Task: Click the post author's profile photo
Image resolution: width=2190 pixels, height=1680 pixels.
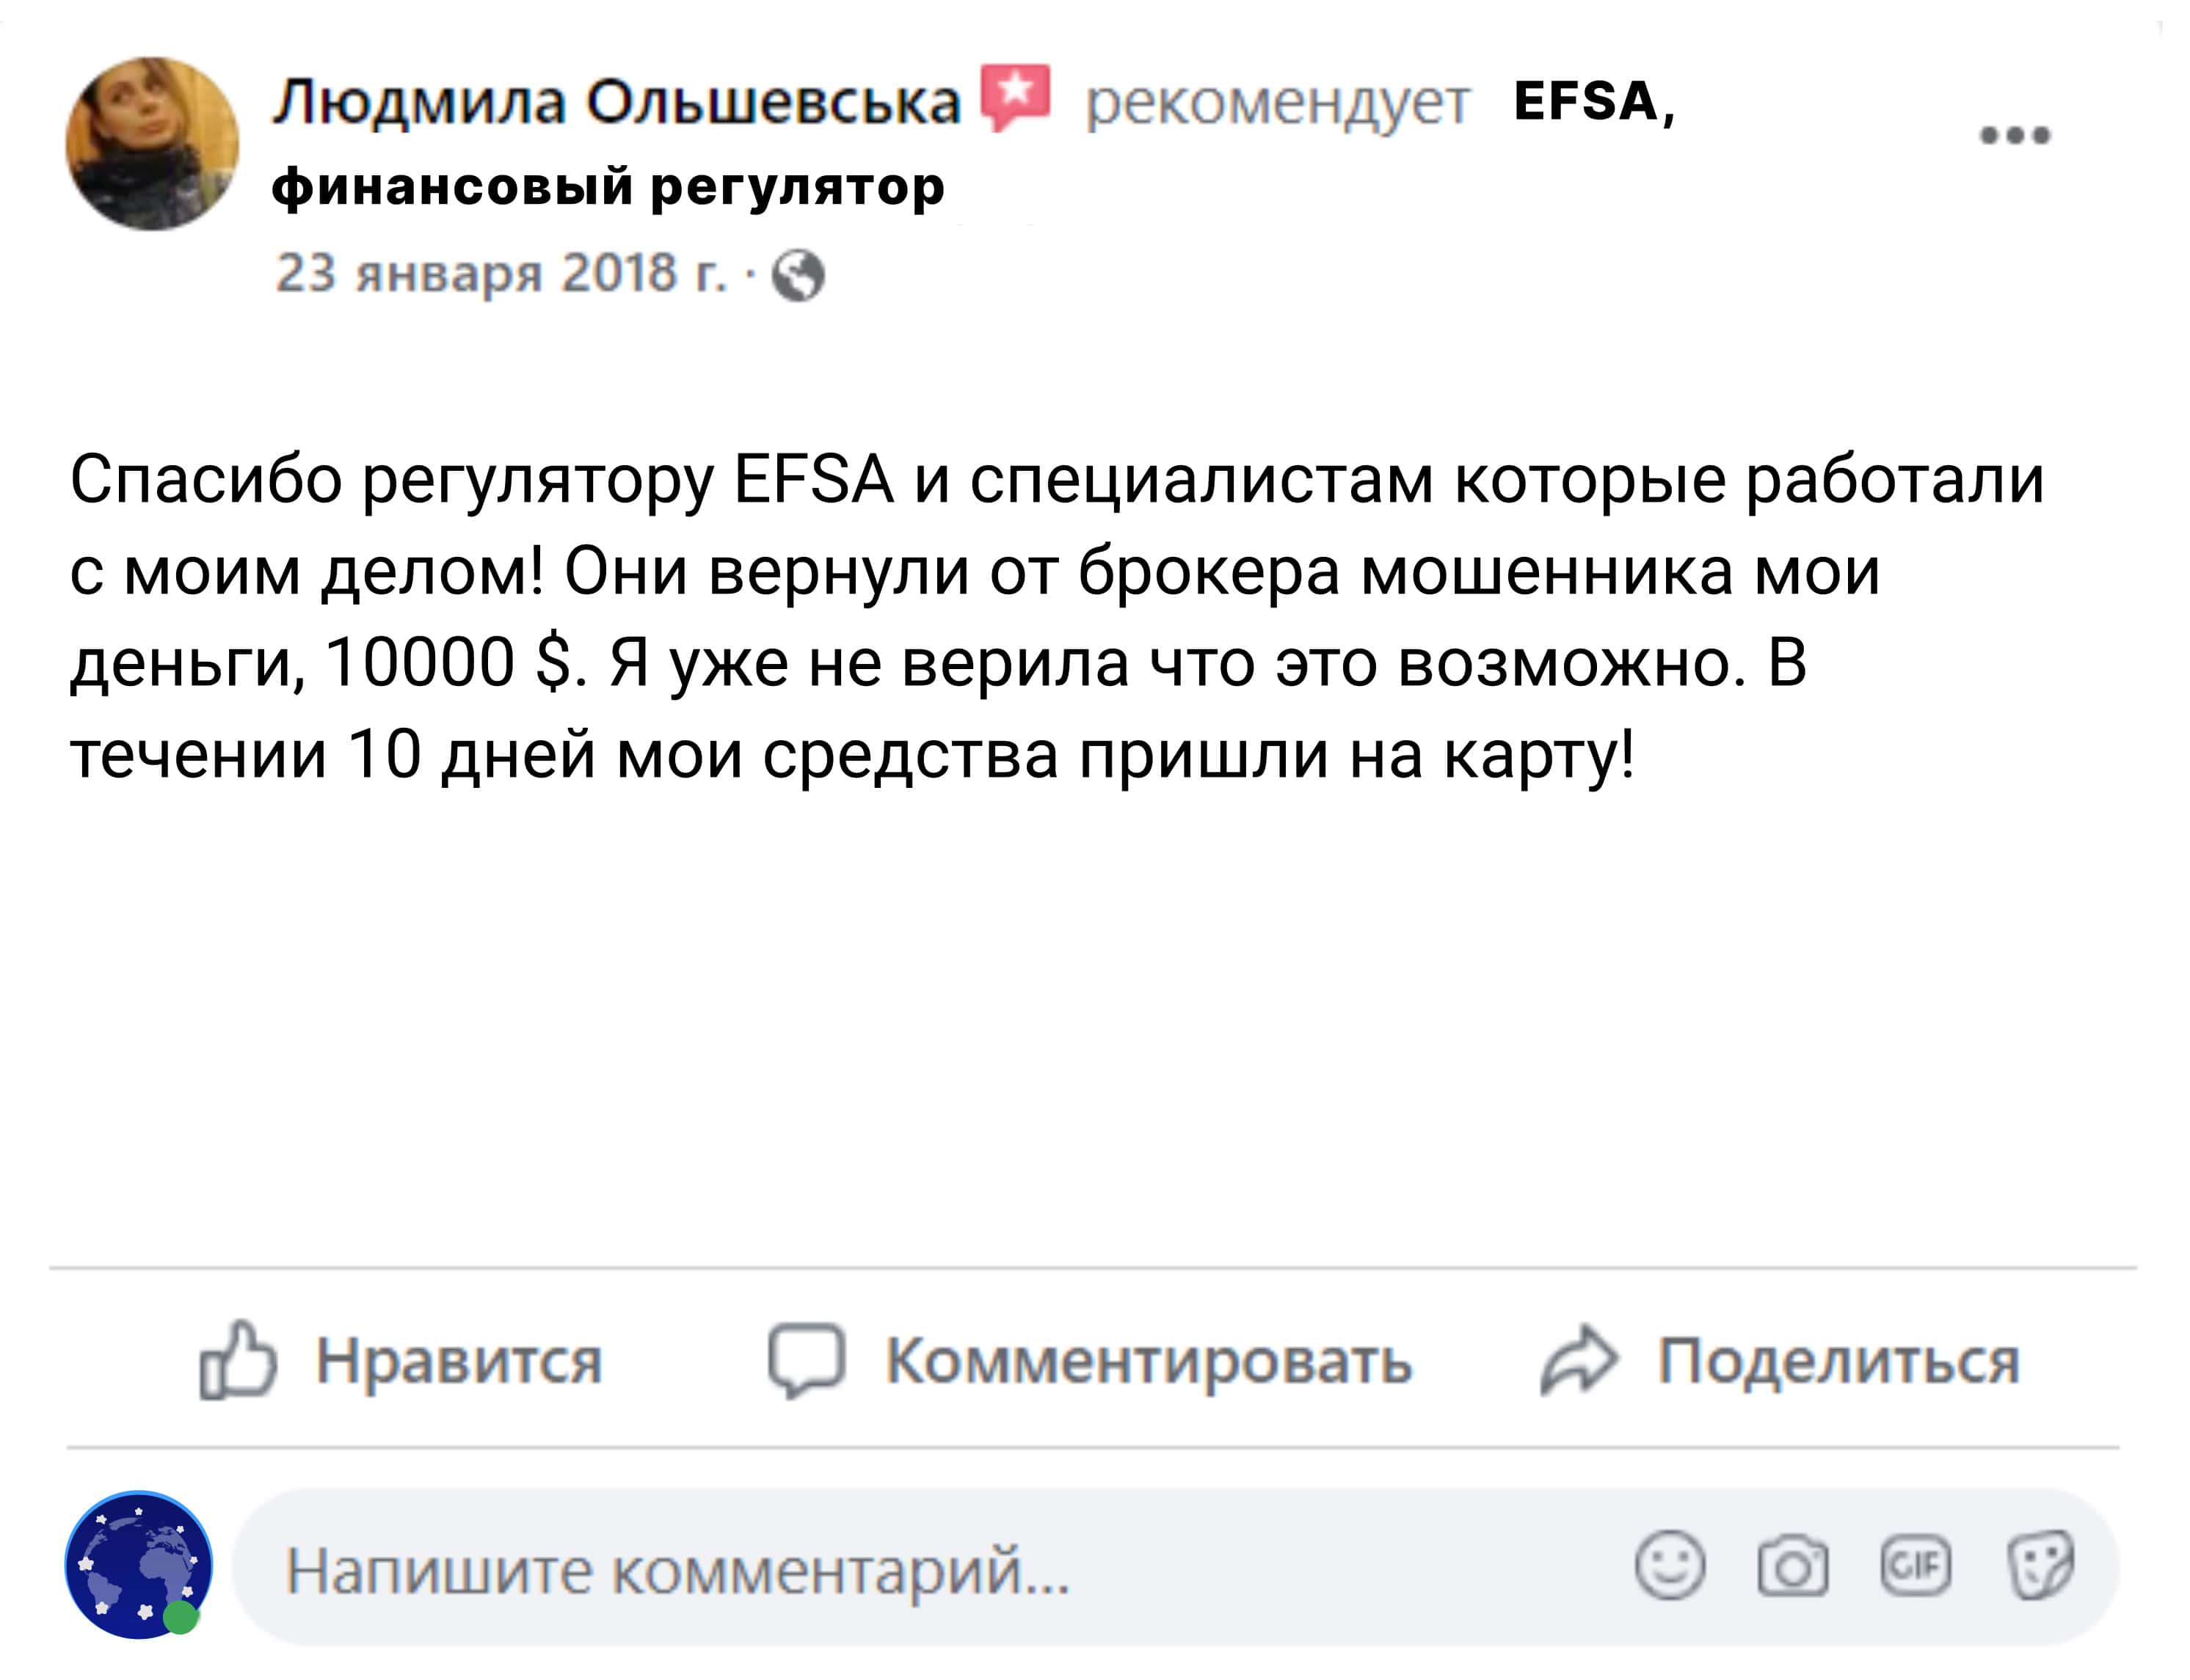Action: click(x=152, y=144)
